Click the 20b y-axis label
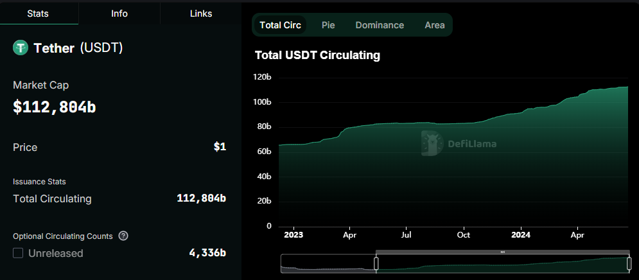 click(264, 202)
